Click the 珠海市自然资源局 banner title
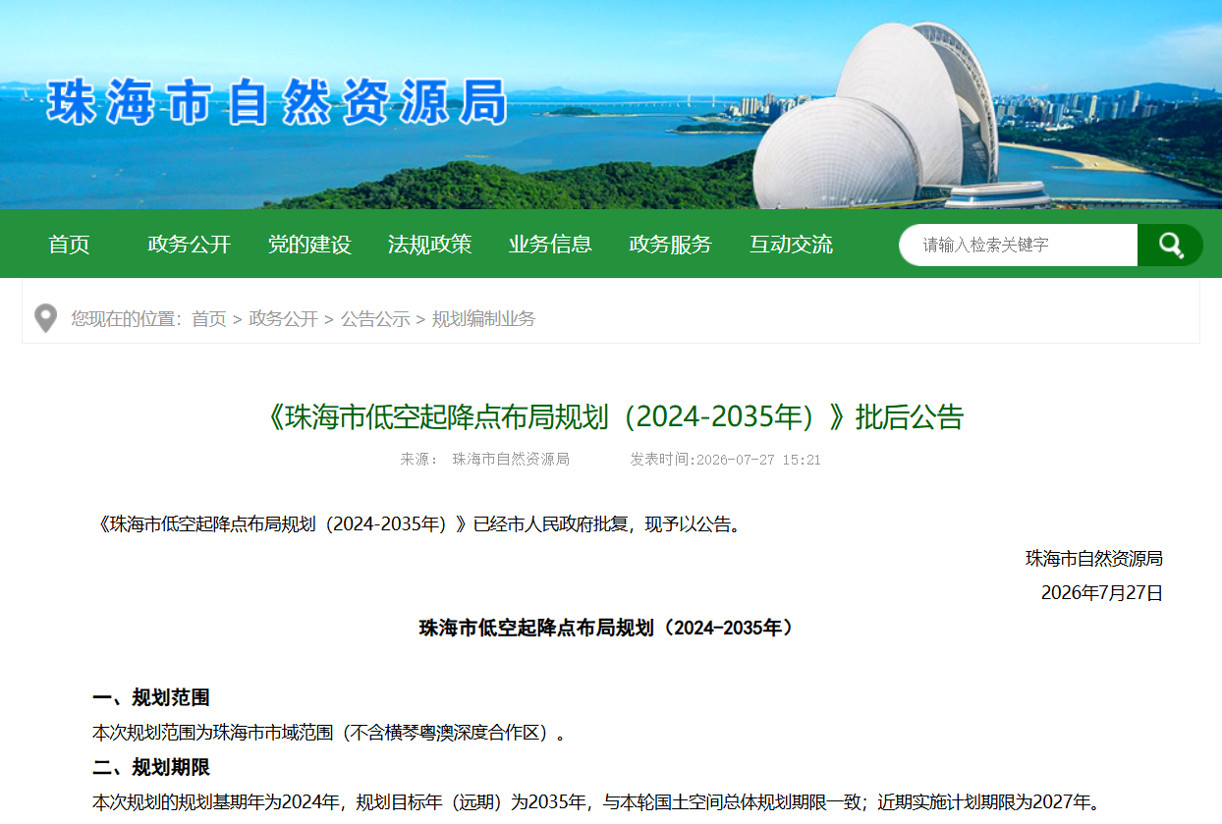 click(x=277, y=103)
